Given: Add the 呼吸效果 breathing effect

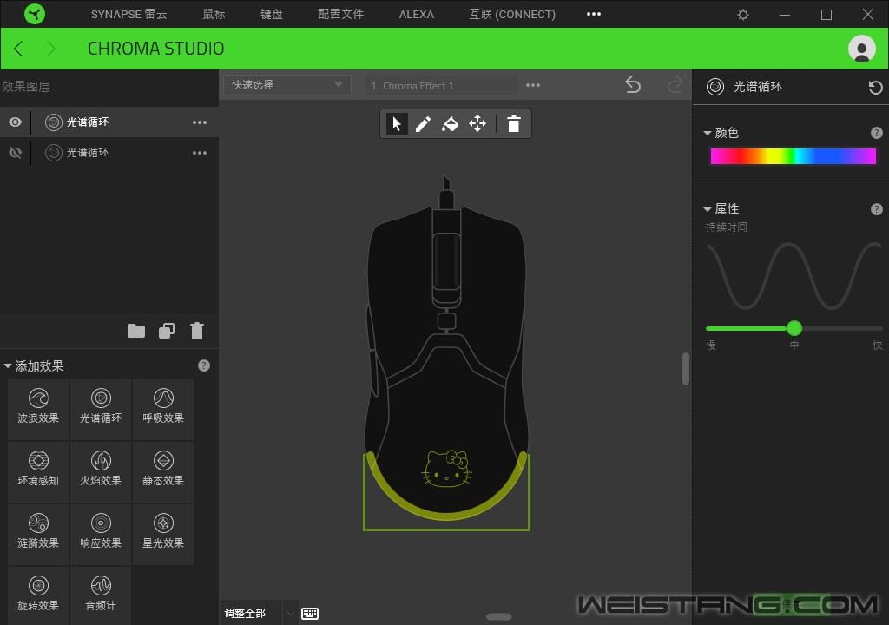Looking at the screenshot, I should tap(163, 410).
